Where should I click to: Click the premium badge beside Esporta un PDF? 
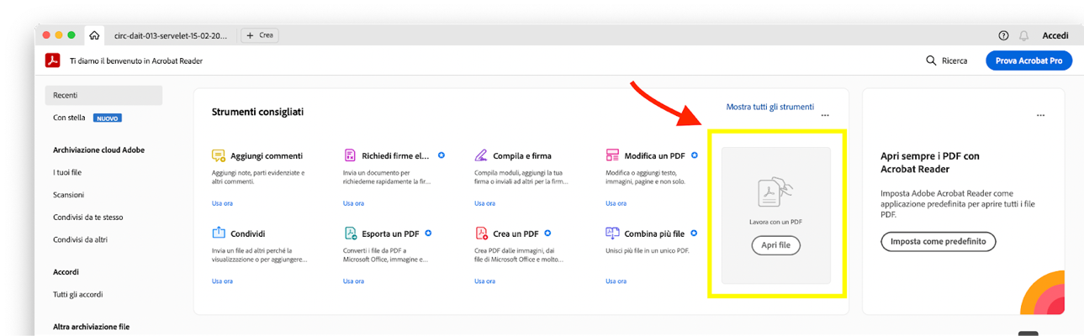[x=428, y=233]
